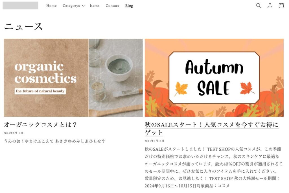Click the 'the future of natural beauty' label
The height and width of the screenshot is (193, 289).
click(x=40, y=91)
